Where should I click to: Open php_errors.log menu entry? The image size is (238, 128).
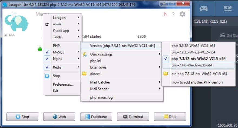point(122,97)
